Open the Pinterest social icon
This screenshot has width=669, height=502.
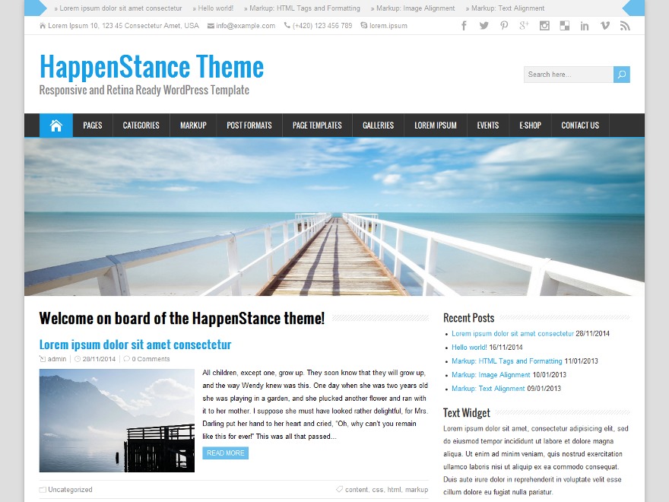coord(504,26)
